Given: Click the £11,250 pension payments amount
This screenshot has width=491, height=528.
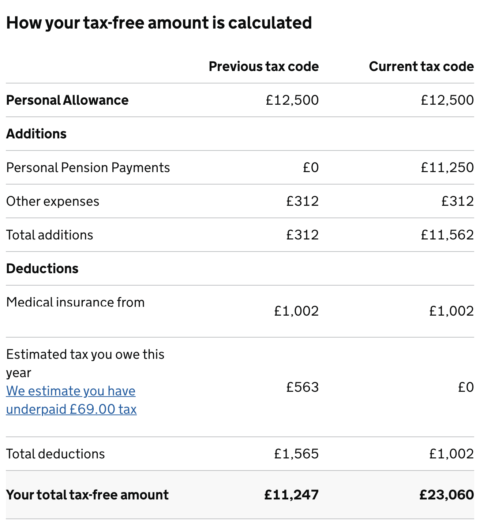Looking at the screenshot, I should tap(447, 168).
